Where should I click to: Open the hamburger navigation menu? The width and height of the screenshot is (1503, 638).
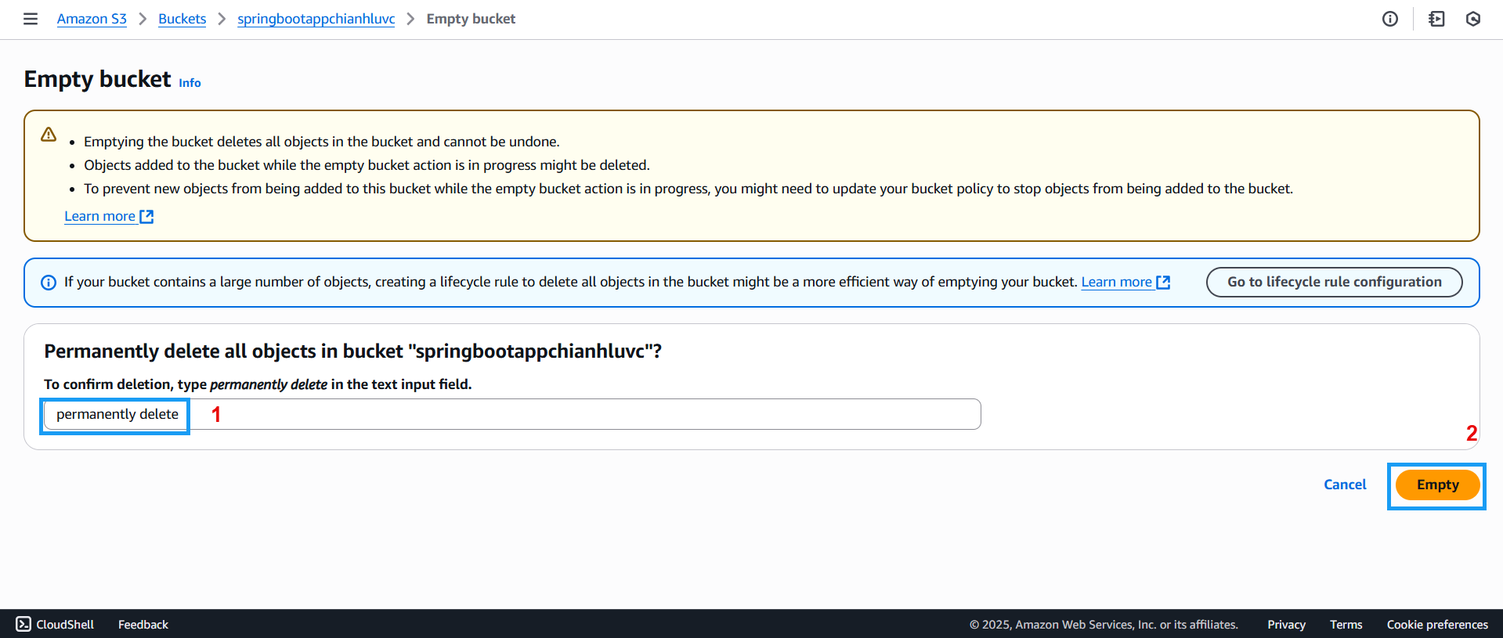(31, 19)
